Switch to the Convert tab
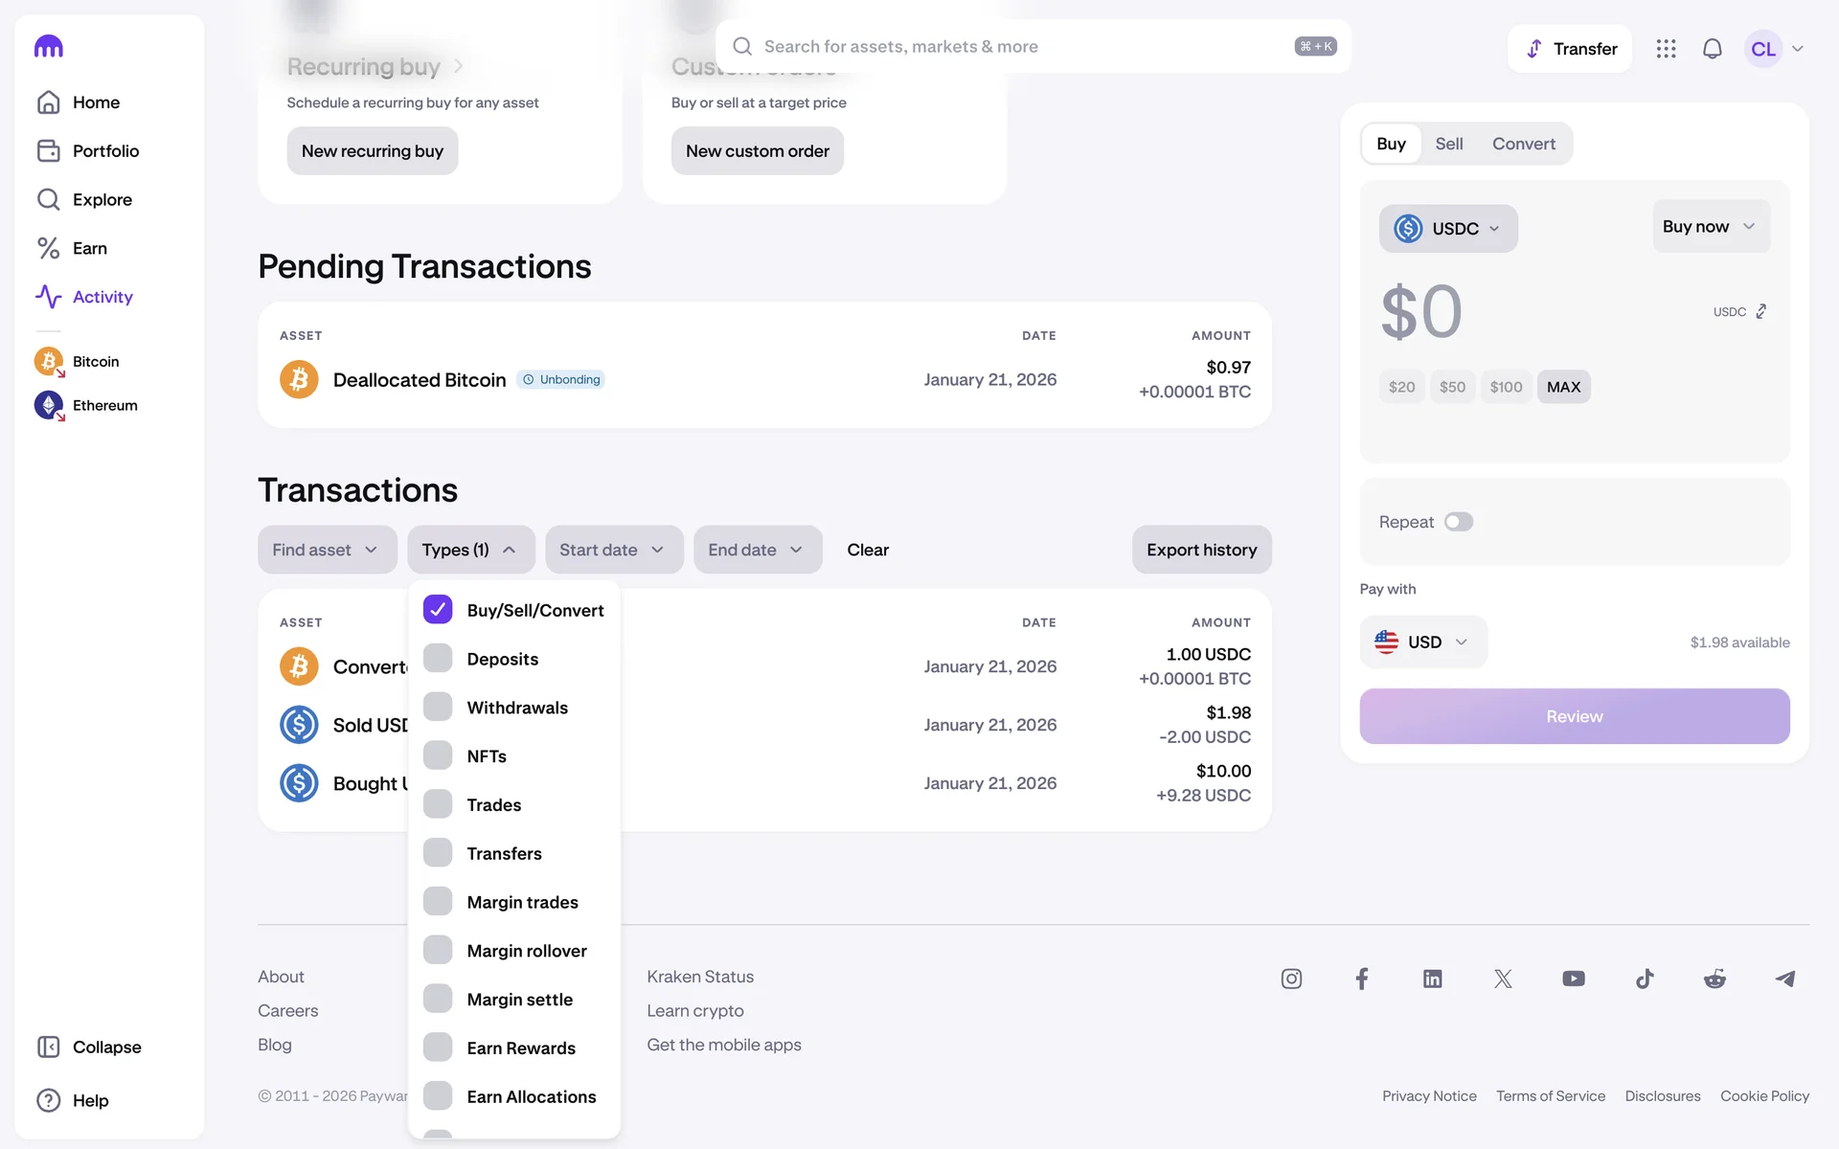The image size is (1839, 1149). coord(1523,144)
